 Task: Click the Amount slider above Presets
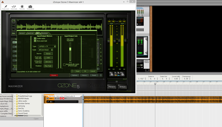tap(117, 82)
